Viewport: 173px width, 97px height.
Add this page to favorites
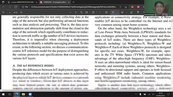click(125, 7)
